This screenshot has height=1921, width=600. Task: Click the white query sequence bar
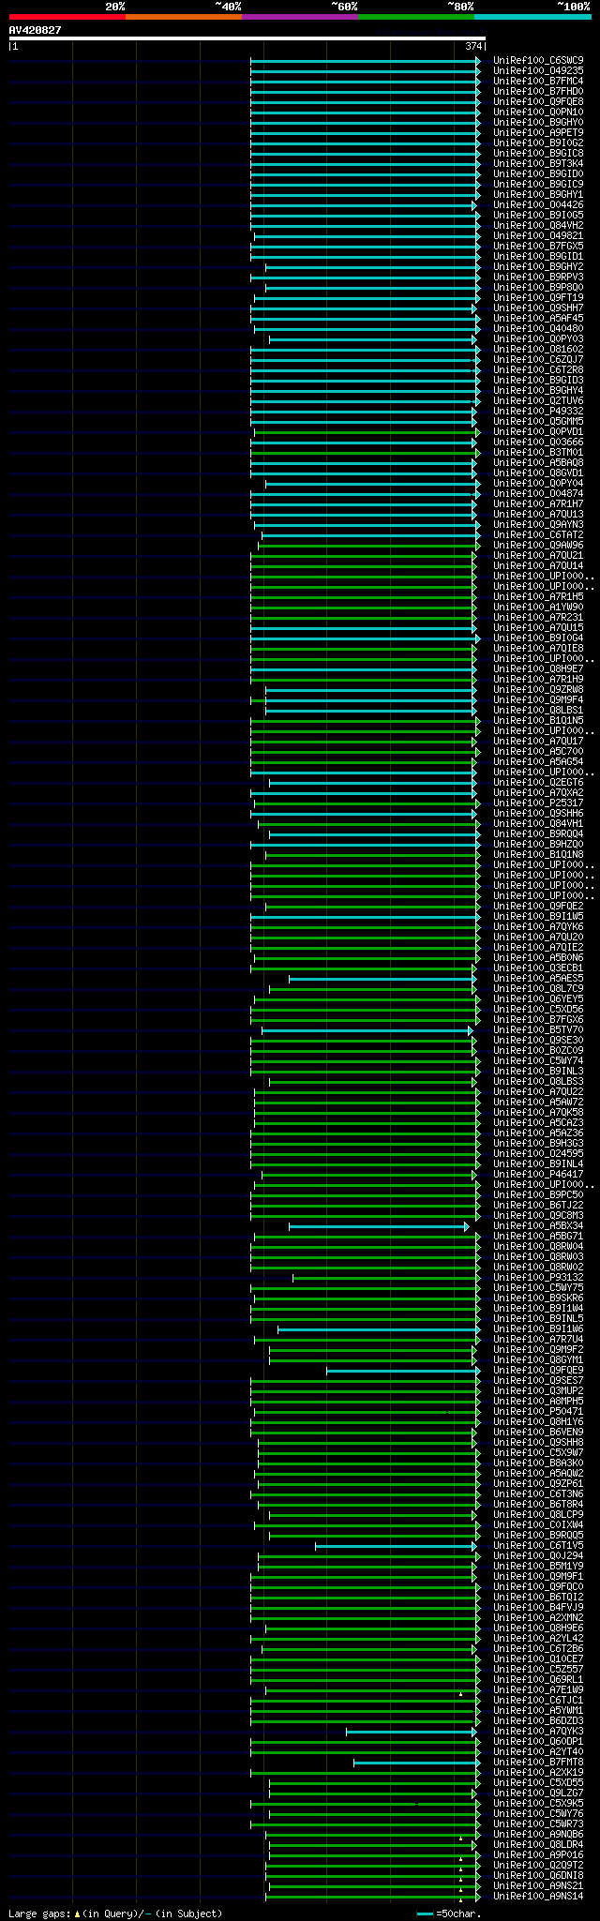pyautogui.click(x=247, y=38)
